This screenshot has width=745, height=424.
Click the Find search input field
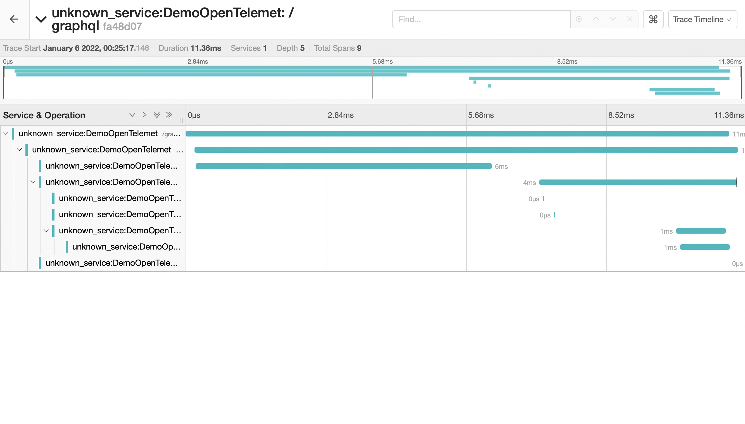481,19
